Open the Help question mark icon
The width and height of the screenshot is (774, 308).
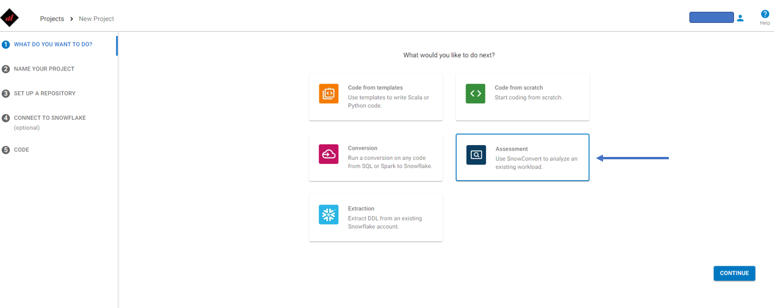point(765,14)
